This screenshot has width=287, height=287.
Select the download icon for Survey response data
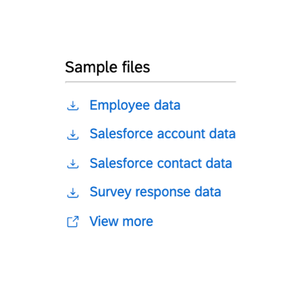coord(73,192)
